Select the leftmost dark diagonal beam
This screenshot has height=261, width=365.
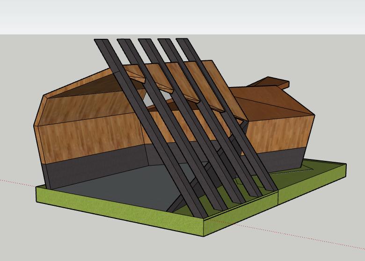151,129
